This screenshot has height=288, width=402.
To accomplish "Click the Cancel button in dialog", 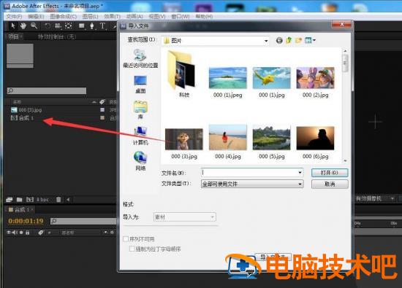I will [x=330, y=184].
